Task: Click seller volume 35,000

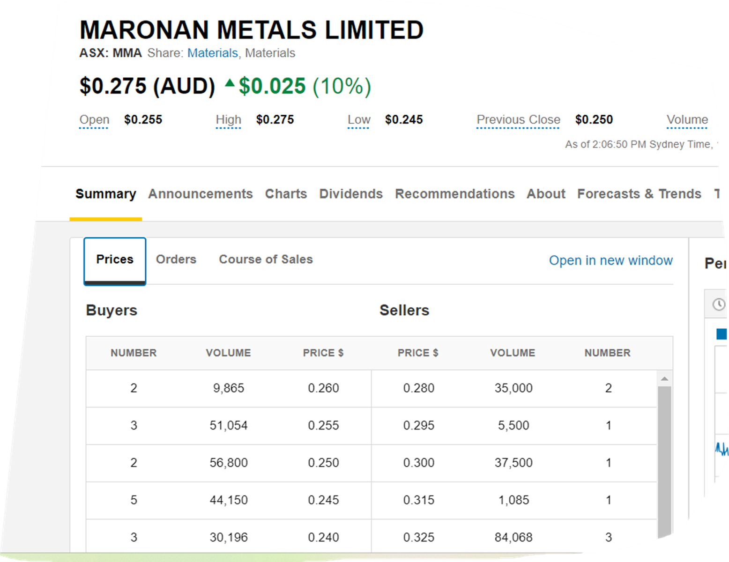Action: tap(513, 388)
